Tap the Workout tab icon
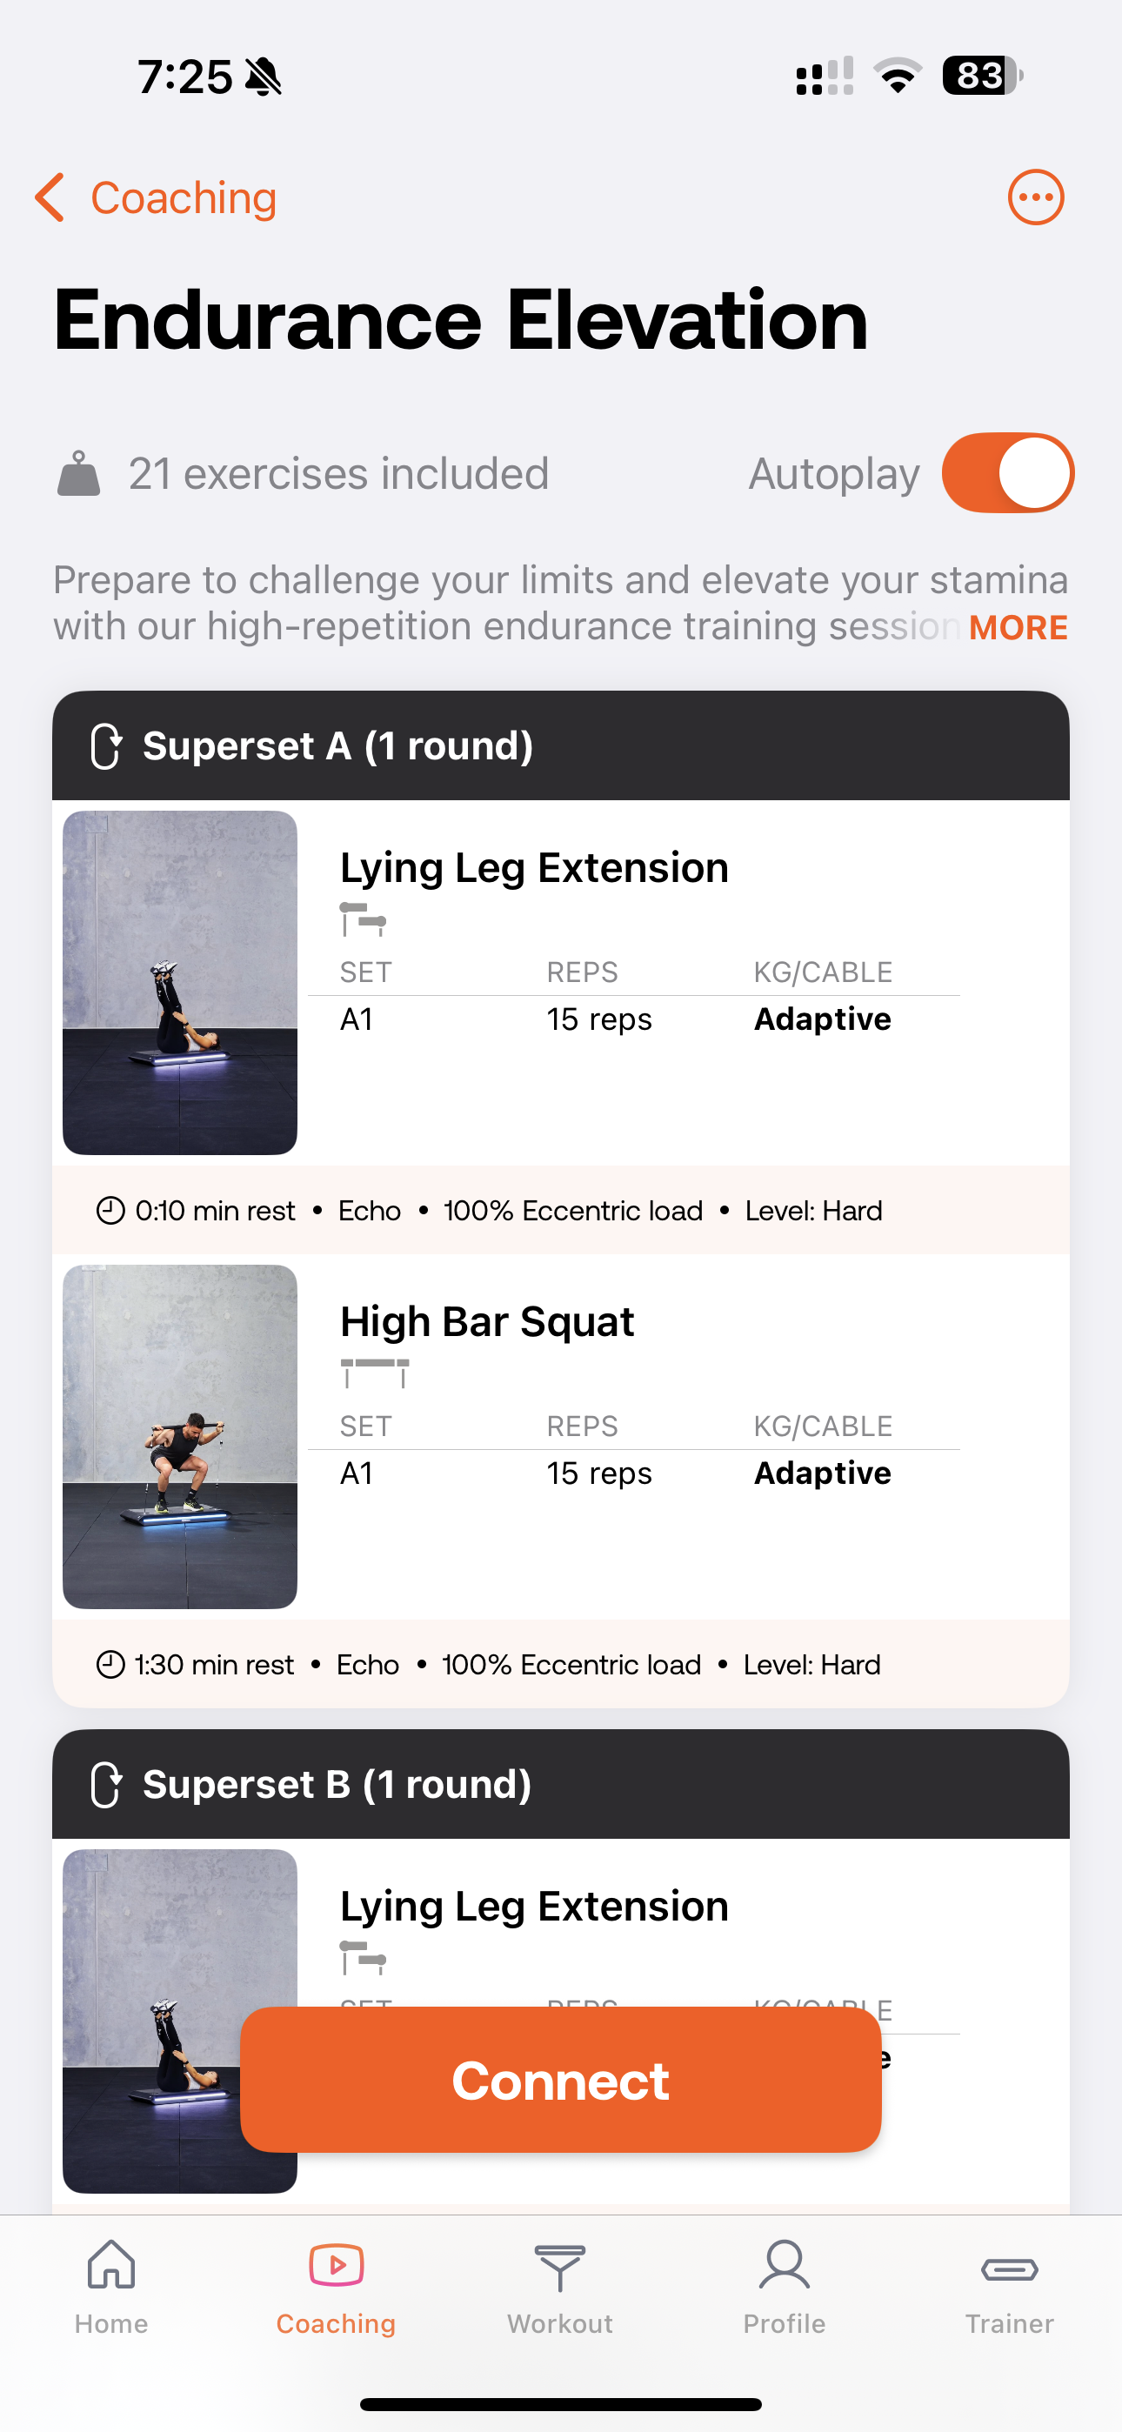The image size is (1122, 2432). click(560, 2267)
